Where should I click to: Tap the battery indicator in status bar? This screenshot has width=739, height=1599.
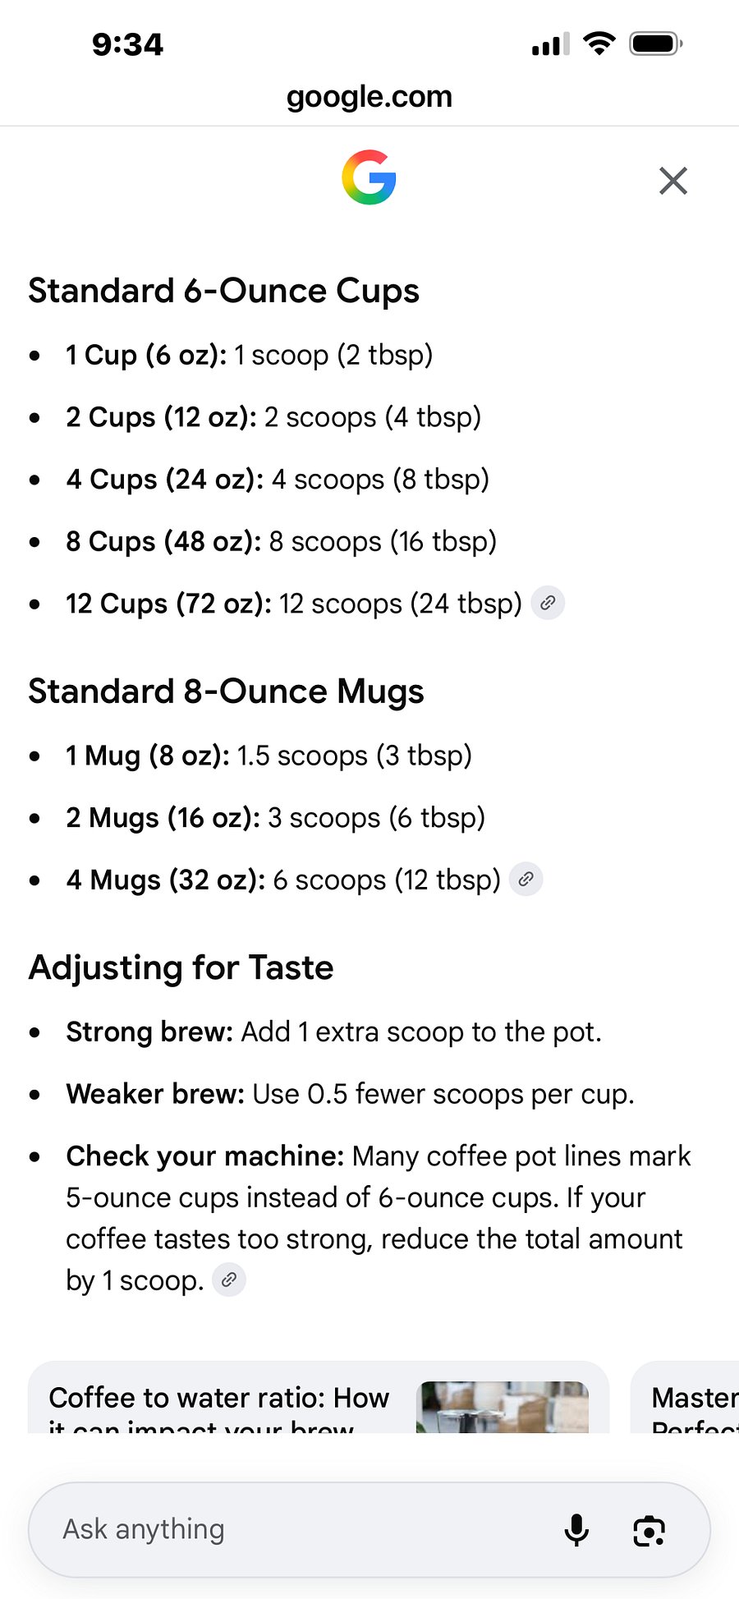tap(656, 44)
